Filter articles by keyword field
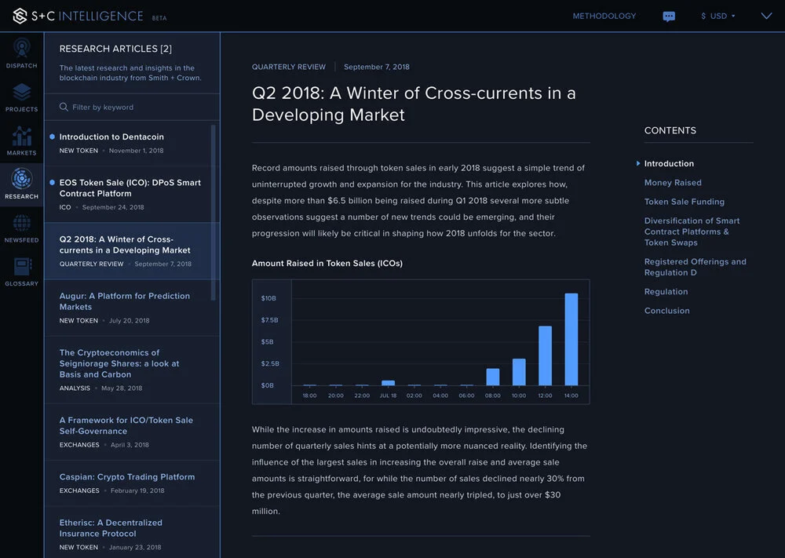The image size is (785, 558). click(132, 107)
